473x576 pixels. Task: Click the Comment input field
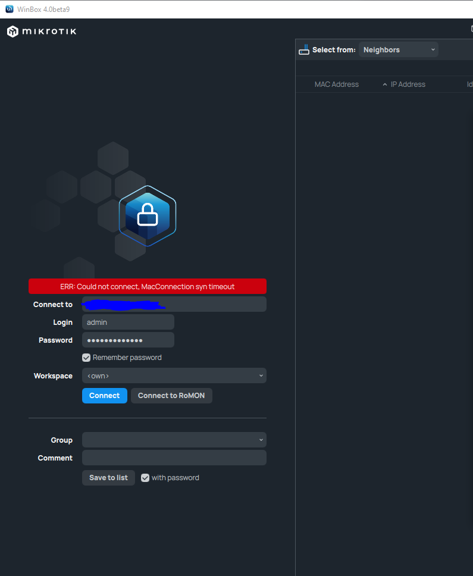tap(174, 458)
